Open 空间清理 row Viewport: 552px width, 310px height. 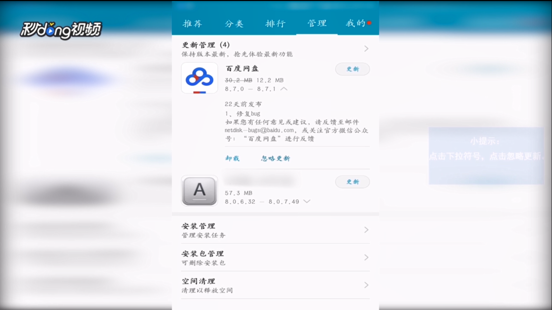click(x=275, y=285)
